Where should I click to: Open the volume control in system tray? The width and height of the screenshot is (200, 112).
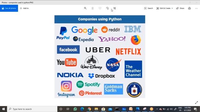pyautogui.click(x=171, y=109)
